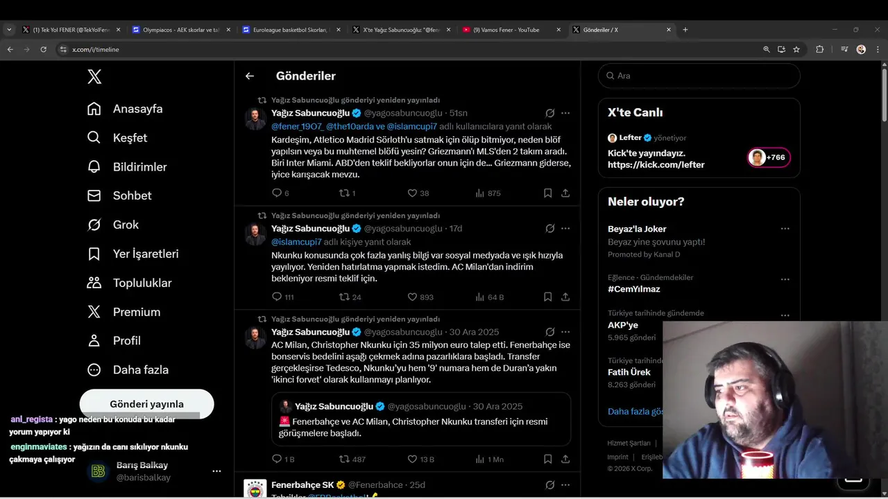This screenshot has height=499, width=888.
Task: Open Grok from the sidebar
Action: tap(113, 225)
